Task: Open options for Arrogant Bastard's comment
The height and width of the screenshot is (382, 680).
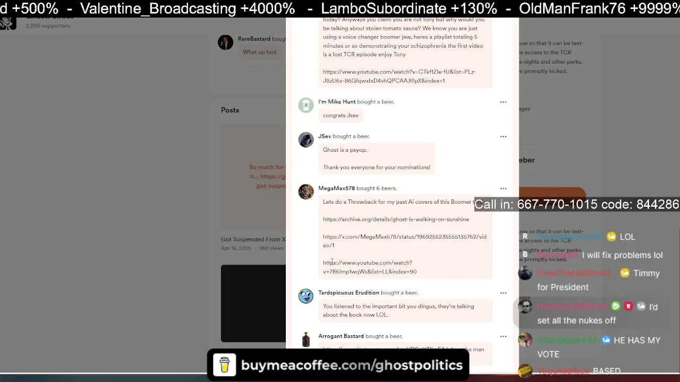Action: point(503,336)
